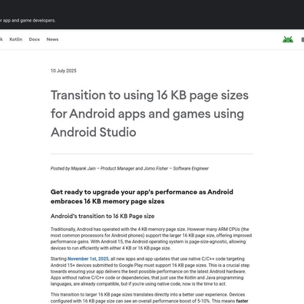Image resolution: width=304 pixels, height=304 pixels.
Task: Open the Docs navigation item
Action: [35, 39]
